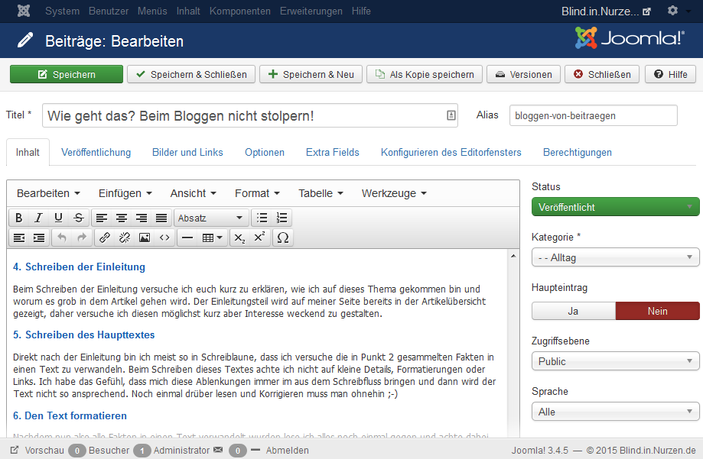The height and width of the screenshot is (459, 703).
Task: Click the editor scrollbar up arrow
Action: click(513, 256)
